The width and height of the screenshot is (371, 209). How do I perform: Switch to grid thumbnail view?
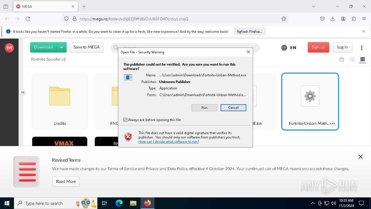click(362, 60)
